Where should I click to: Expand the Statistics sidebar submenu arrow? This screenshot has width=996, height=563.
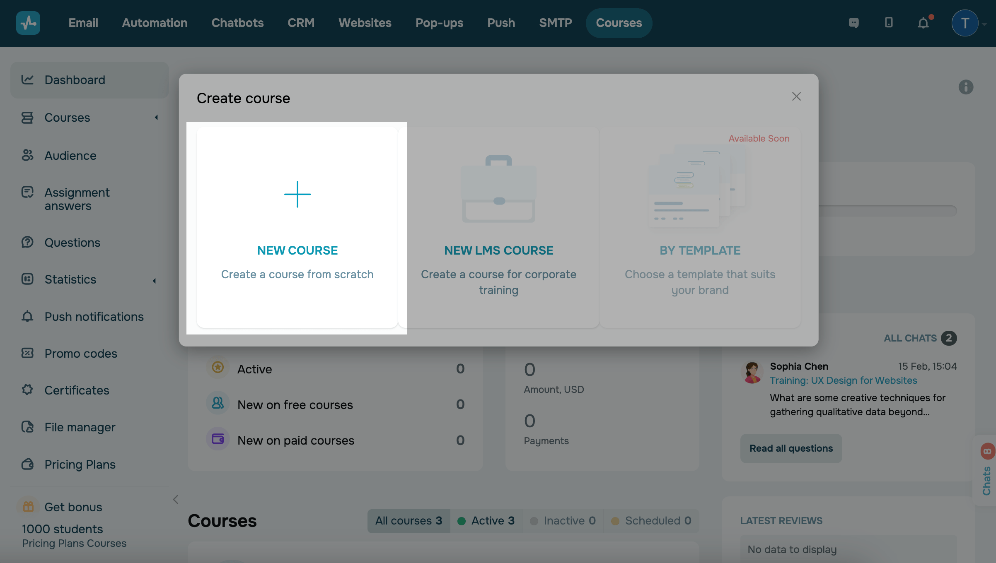click(x=154, y=281)
